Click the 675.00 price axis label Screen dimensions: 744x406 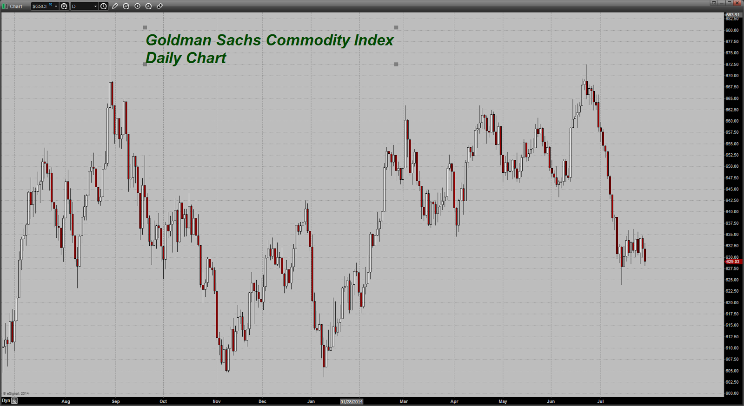[x=732, y=53]
